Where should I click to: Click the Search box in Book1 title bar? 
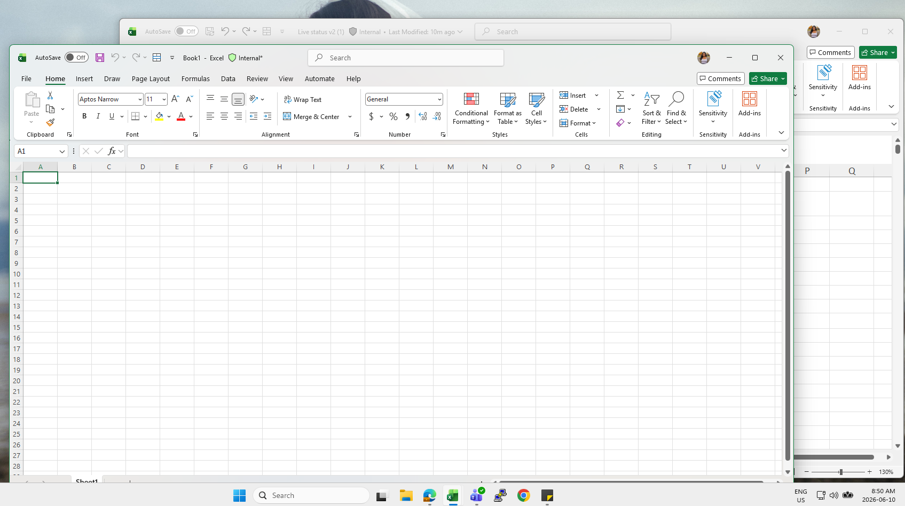tap(406, 58)
